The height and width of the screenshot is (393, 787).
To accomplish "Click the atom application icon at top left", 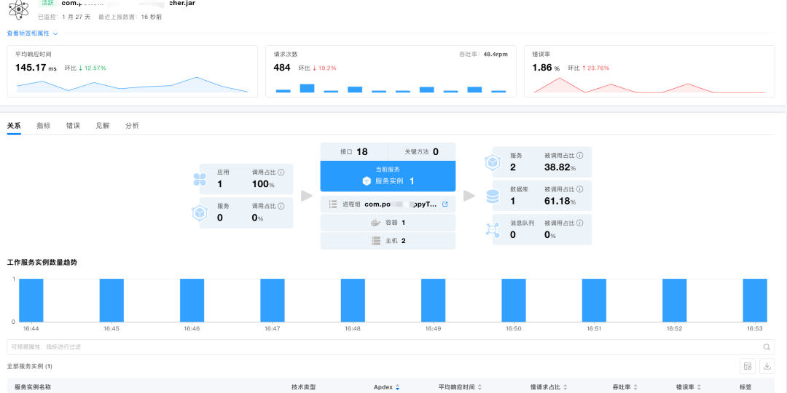I will (17, 9).
